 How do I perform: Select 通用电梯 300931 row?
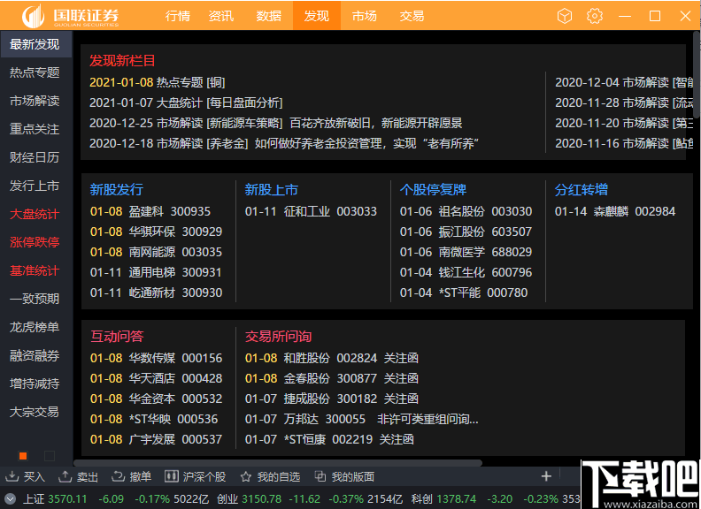tap(156, 272)
